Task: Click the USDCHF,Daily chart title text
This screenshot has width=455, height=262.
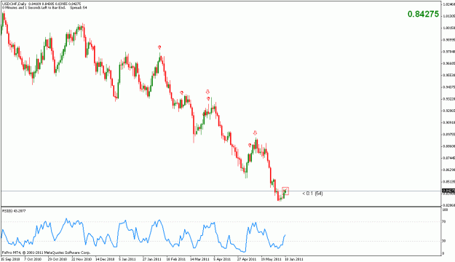Action: coord(14,4)
